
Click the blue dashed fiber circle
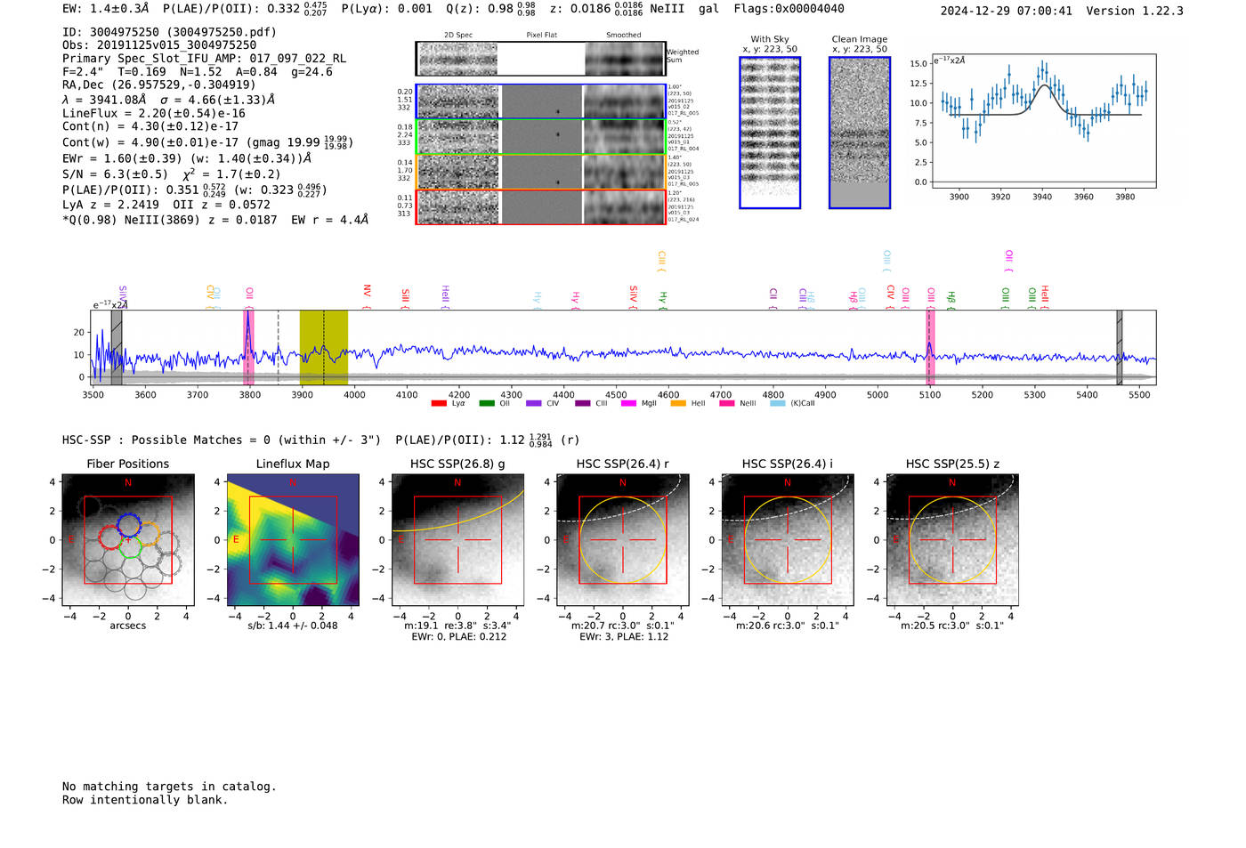128,524
